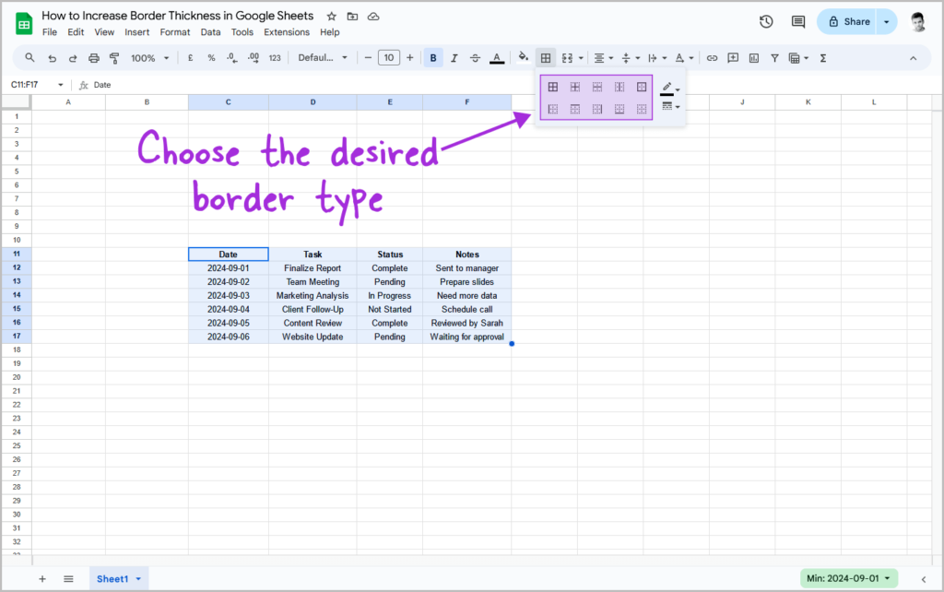The width and height of the screenshot is (944, 592).
Task: Apply the Bottom border option
Action: pyautogui.click(x=619, y=109)
